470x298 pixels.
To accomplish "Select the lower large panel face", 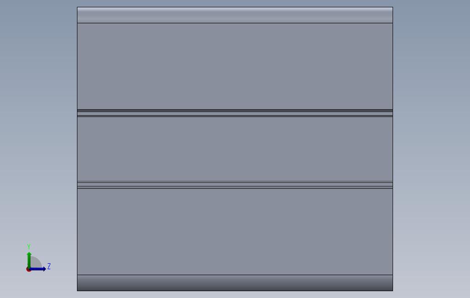I will [235, 232].
